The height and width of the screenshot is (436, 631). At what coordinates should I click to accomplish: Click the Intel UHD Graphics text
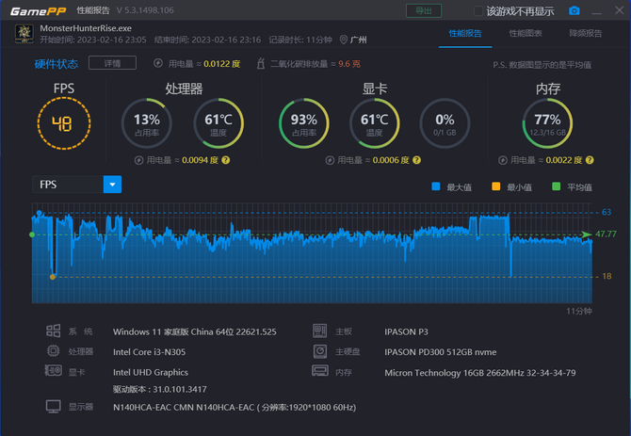151,373
